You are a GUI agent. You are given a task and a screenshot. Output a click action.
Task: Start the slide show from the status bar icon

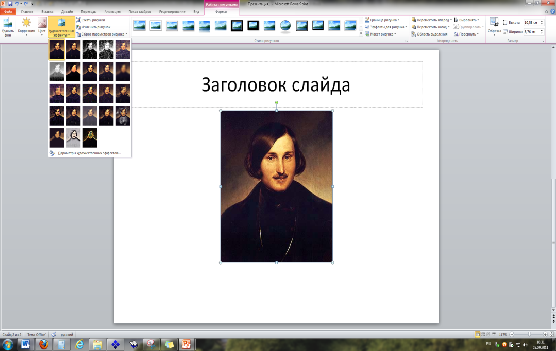tap(494, 335)
